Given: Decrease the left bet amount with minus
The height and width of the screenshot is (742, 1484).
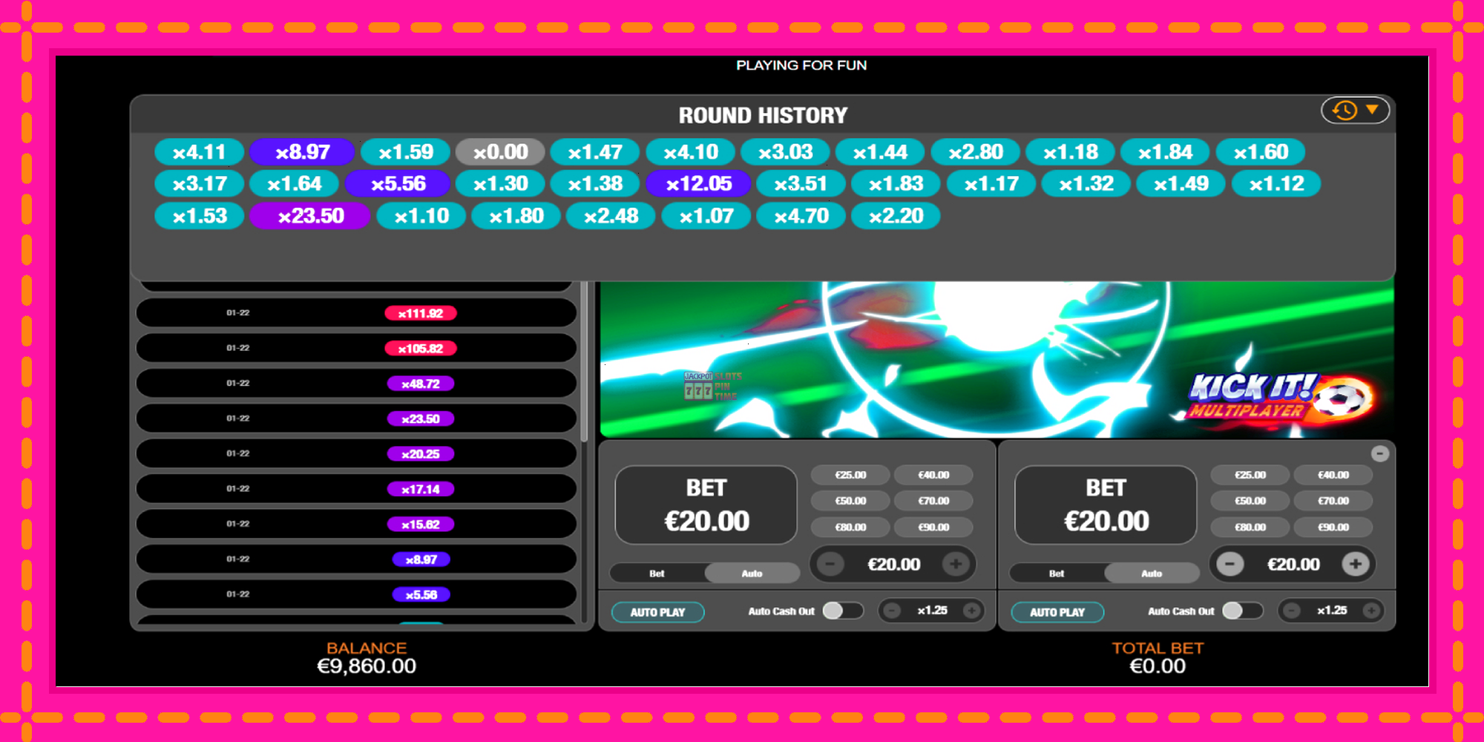Looking at the screenshot, I should tap(830, 565).
